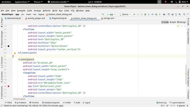Open the File menu

(x=2, y=11)
